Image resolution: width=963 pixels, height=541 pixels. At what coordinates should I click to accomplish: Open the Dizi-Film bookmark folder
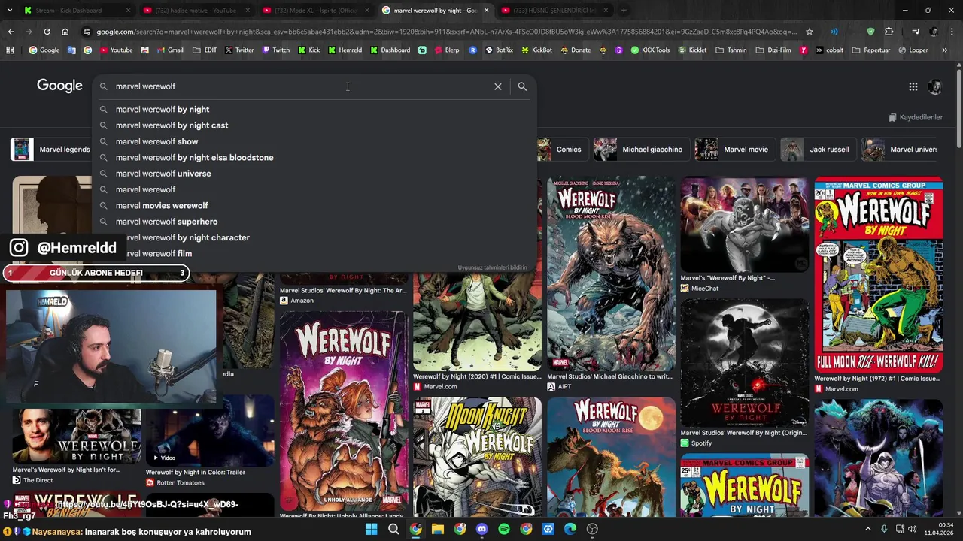(x=773, y=50)
